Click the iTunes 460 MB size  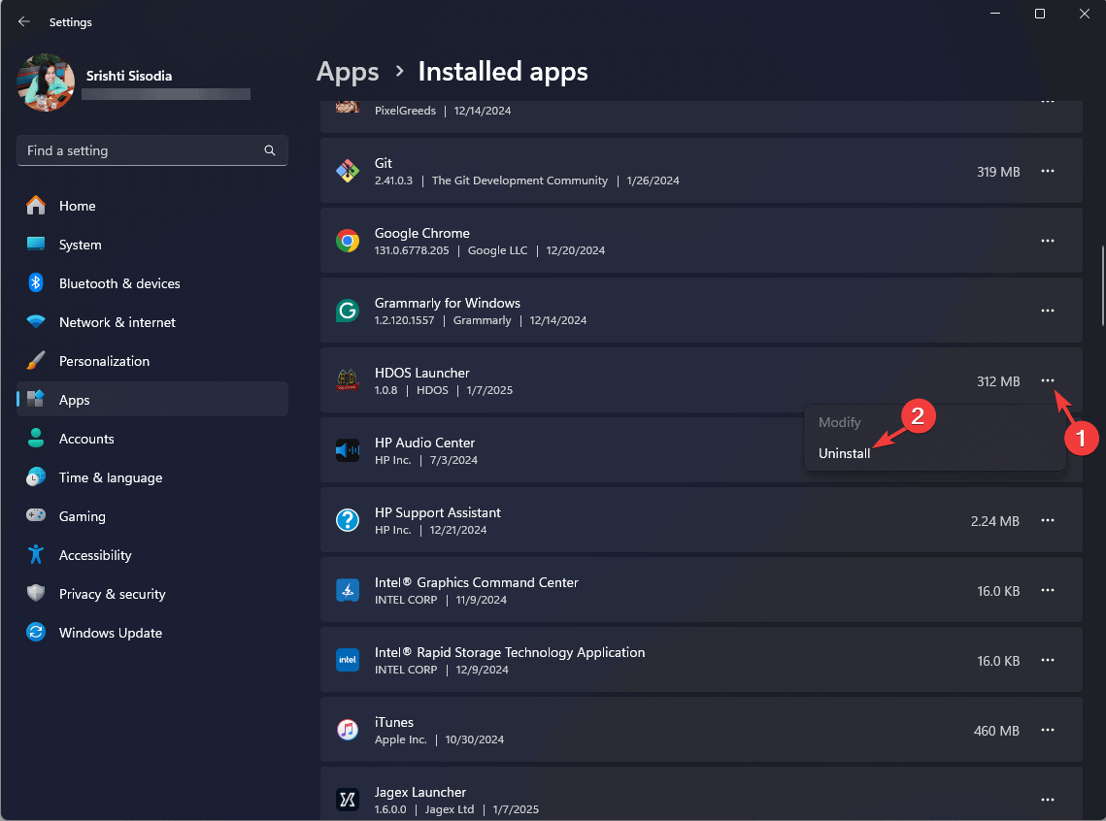[x=996, y=731]
